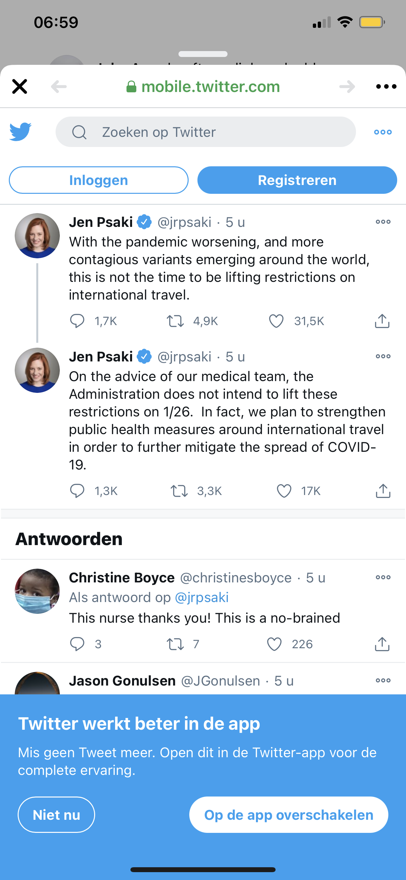Screen dimensions: 406x880
Task: Open more options on Christine Boyce's reply
Action: click(383, 577)
